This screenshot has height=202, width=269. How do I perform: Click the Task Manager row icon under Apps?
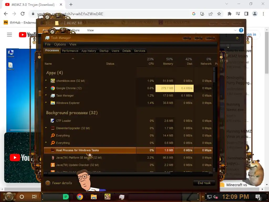[53, 95]
